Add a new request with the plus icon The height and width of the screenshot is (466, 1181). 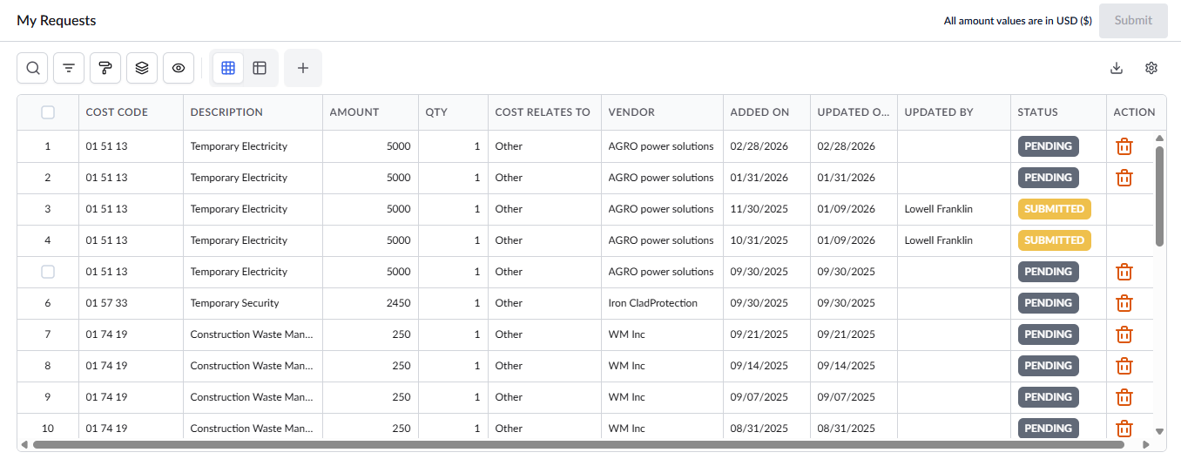tap(303, 68)
